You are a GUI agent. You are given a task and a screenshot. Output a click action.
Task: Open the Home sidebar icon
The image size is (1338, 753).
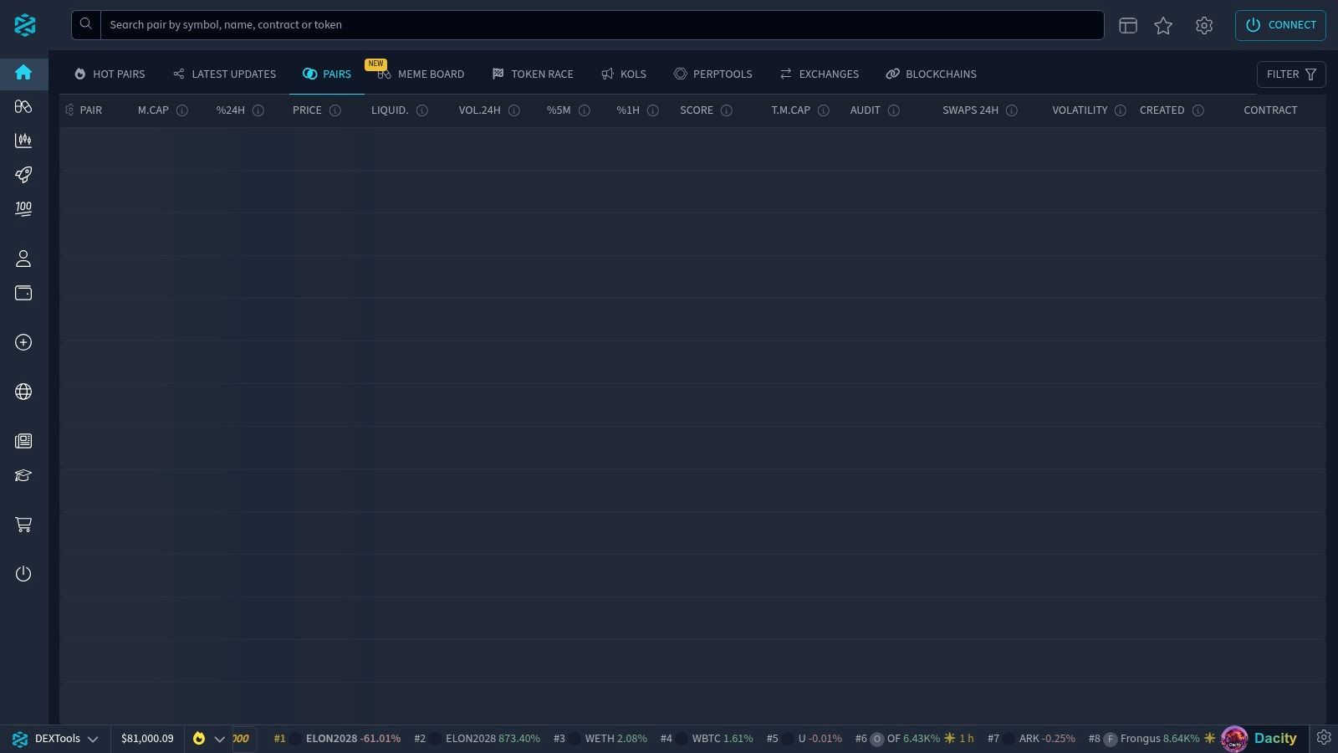[x=23, y=72]
